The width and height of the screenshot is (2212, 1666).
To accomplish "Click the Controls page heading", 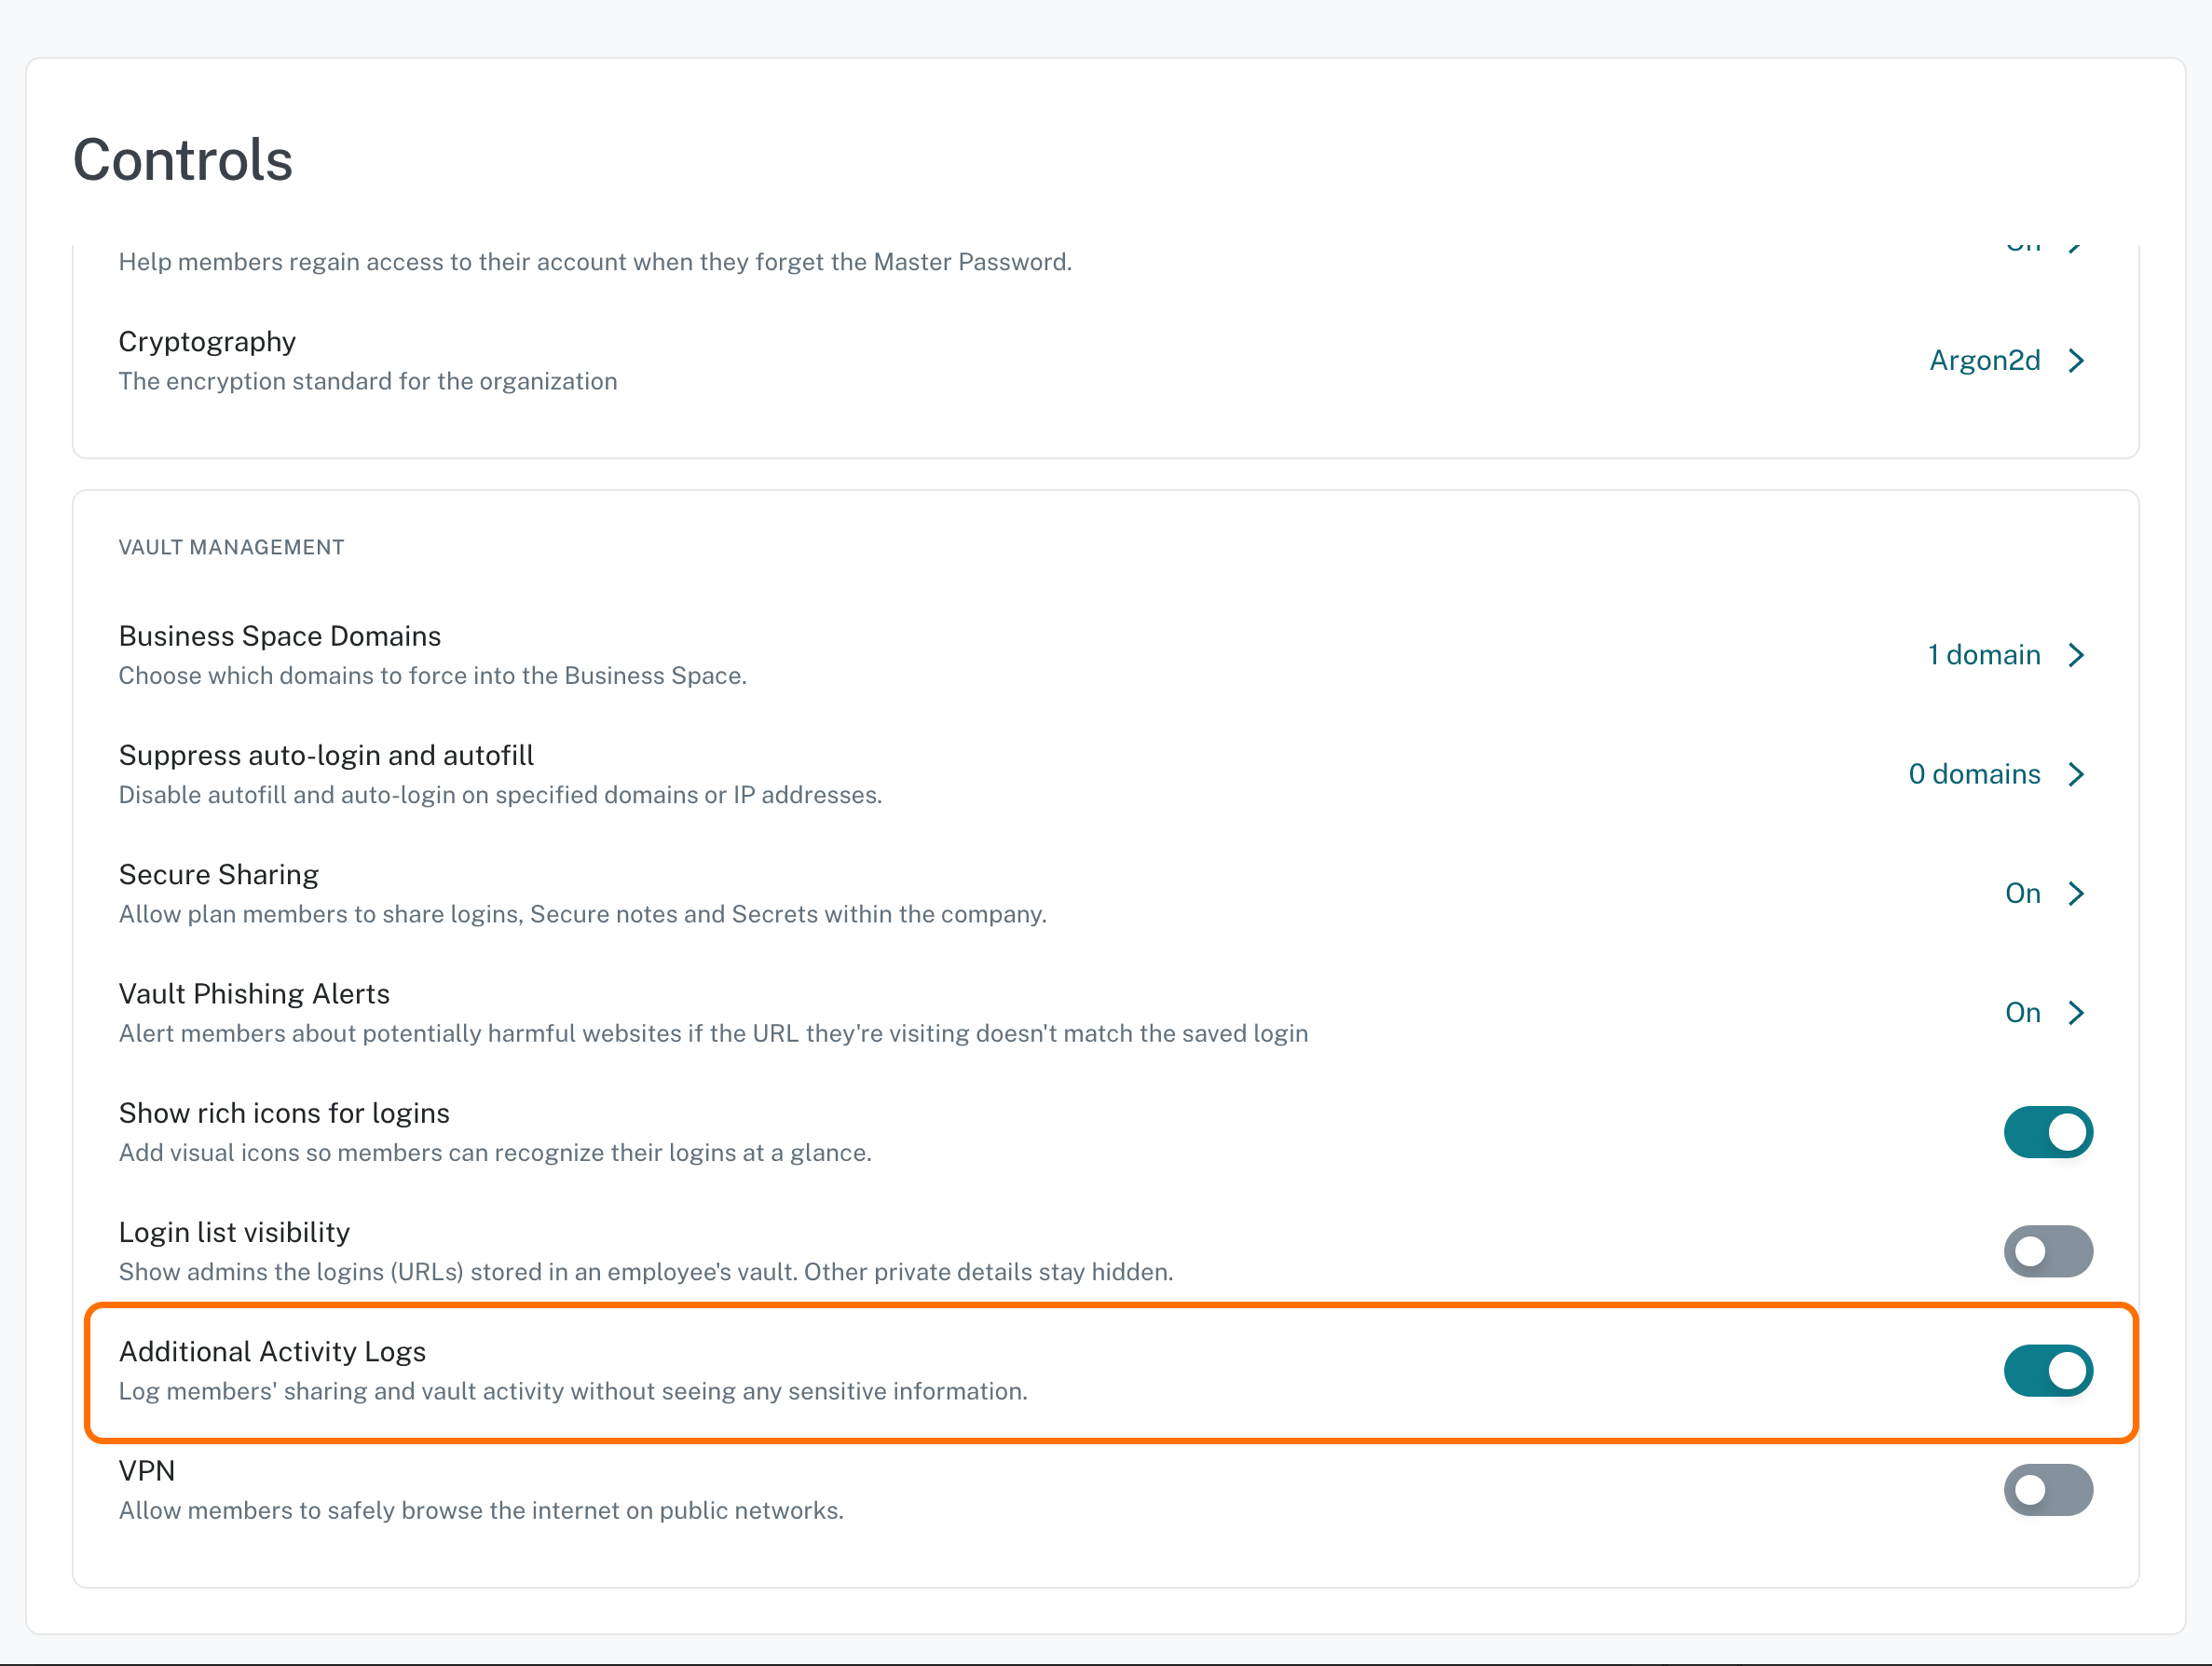I will [183, 160].
